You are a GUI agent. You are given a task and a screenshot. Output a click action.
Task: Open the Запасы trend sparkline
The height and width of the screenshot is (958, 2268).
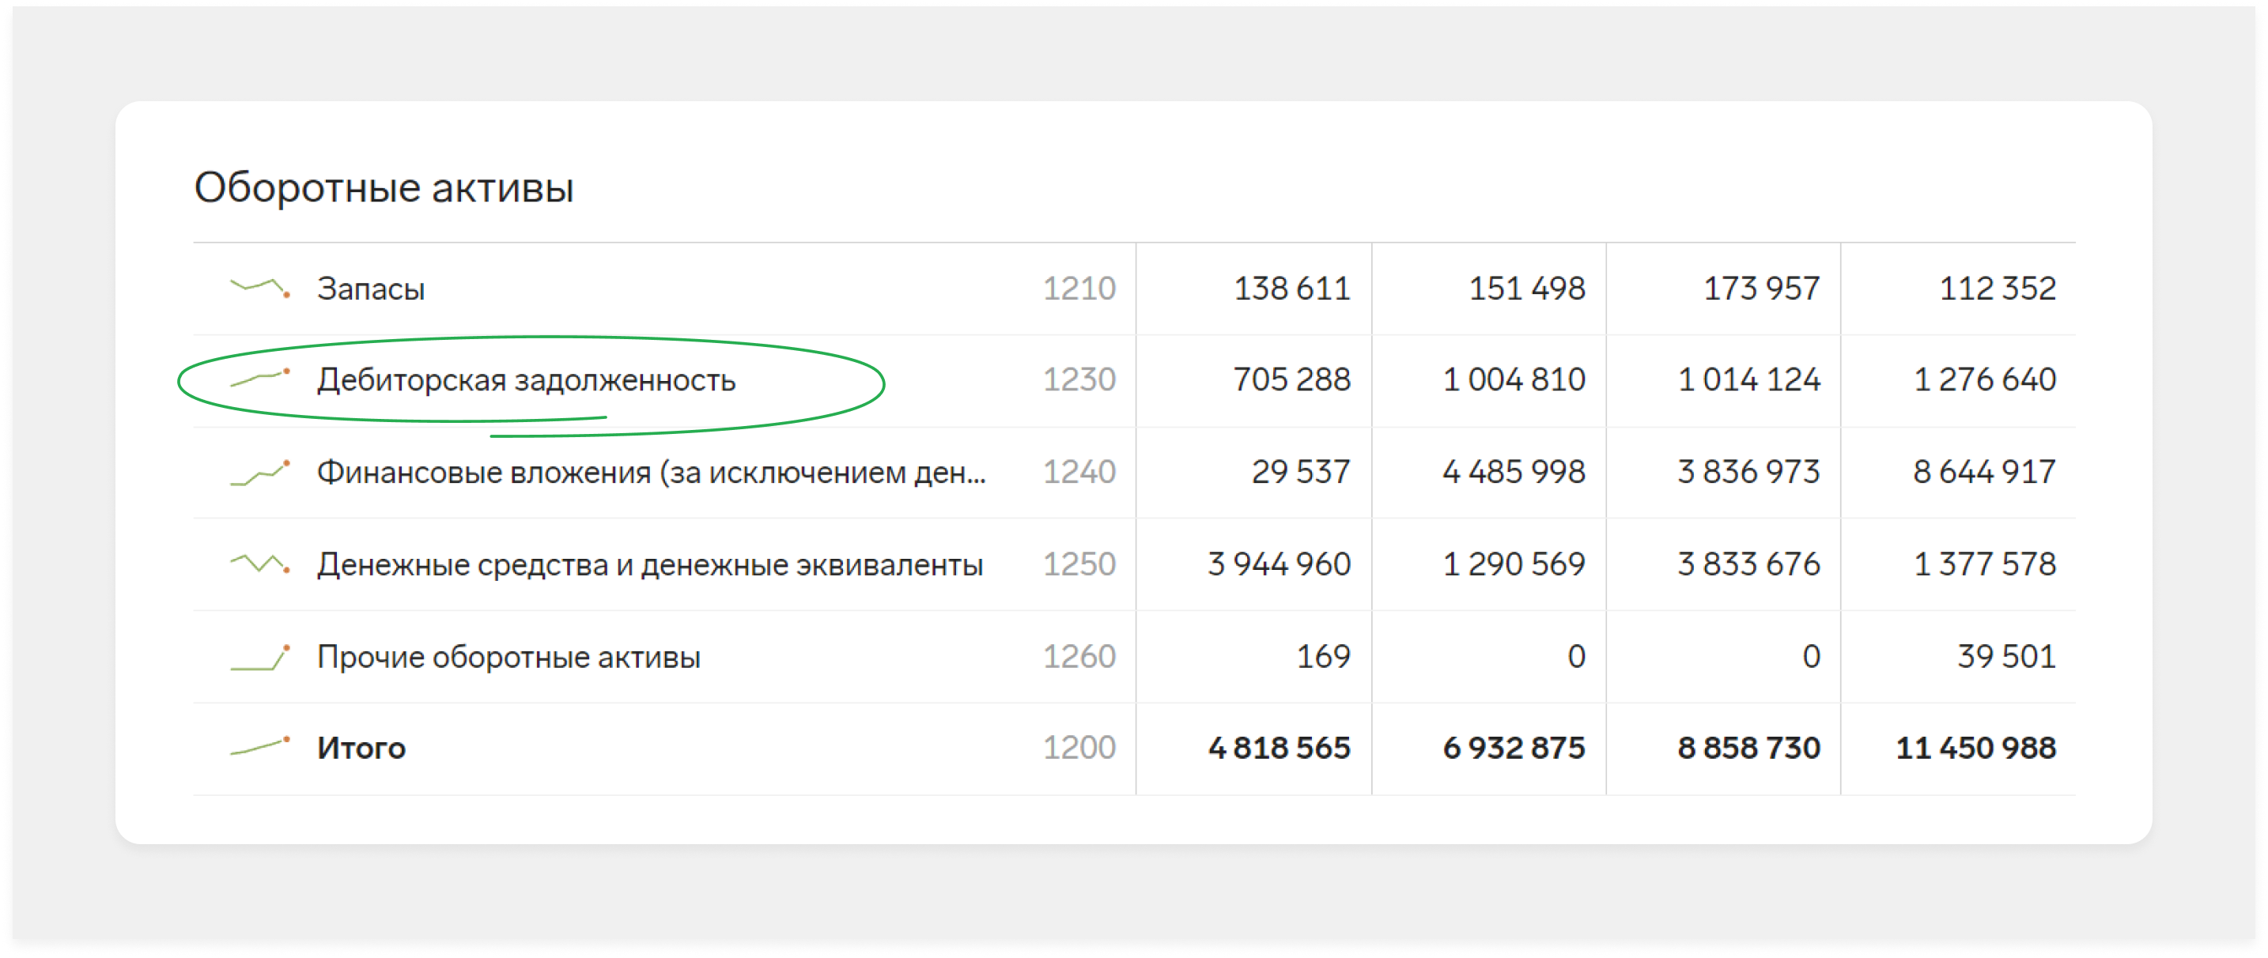pos(259,288)
